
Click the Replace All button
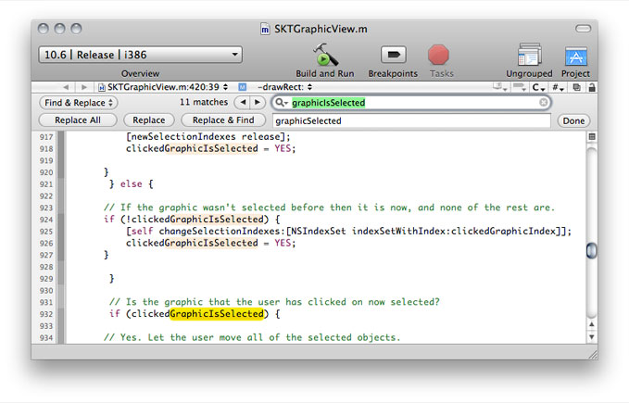[78, 120]
